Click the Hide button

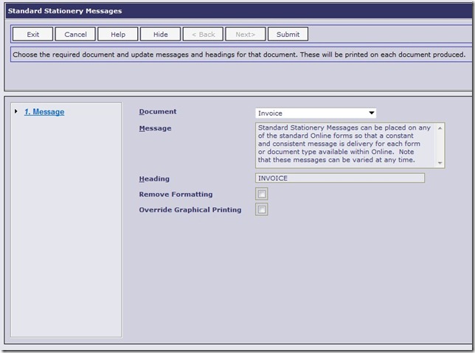click(x=160, y=35)
